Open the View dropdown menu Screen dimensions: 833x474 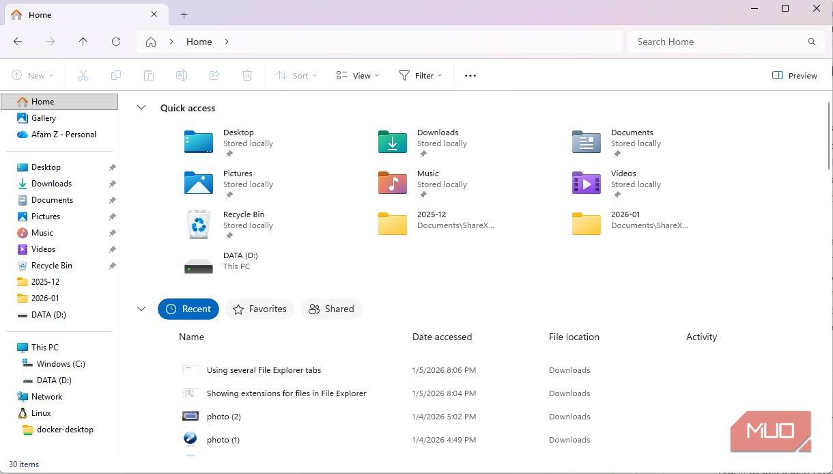click(358, 76)
